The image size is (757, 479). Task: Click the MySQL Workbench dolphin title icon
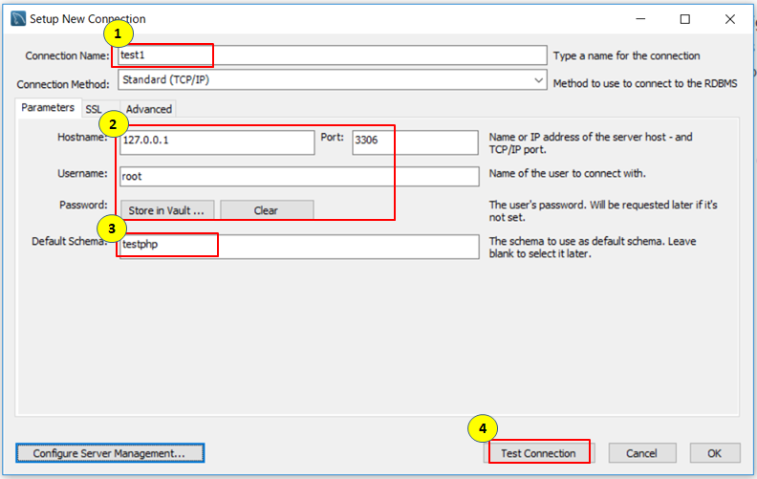(x=18, y=19)
